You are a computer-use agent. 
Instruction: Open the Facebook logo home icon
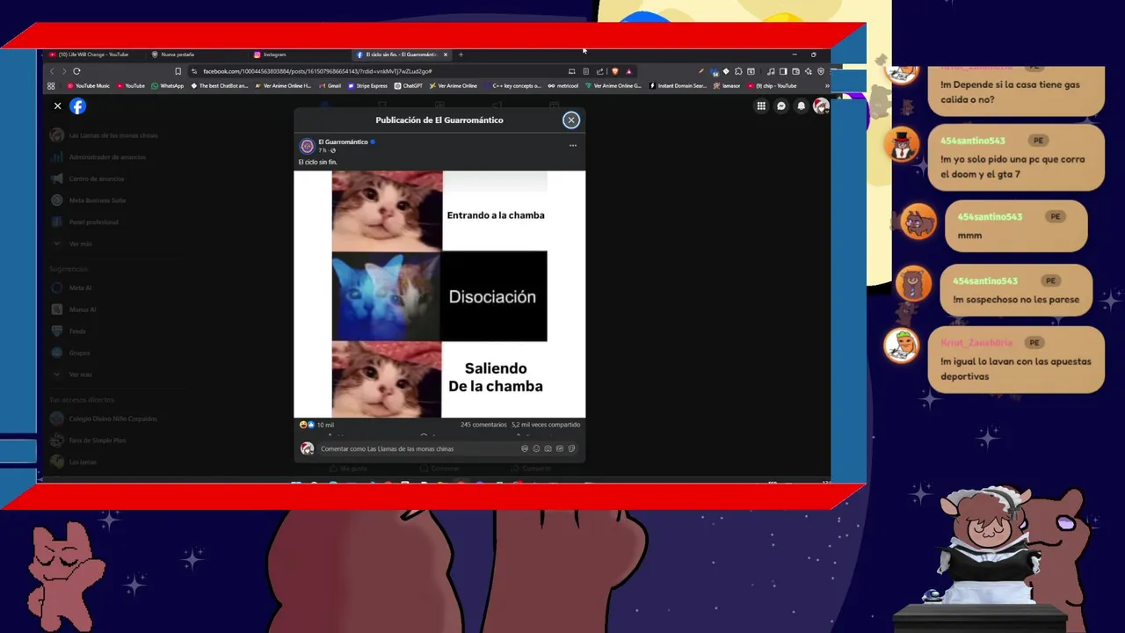click(77, 106)
